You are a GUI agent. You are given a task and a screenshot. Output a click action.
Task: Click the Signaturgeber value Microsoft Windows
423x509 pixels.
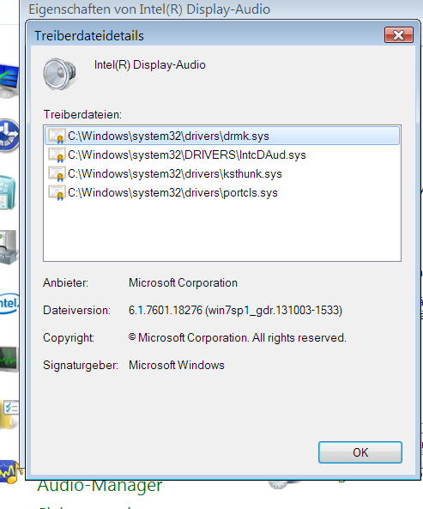coord(177,365)
